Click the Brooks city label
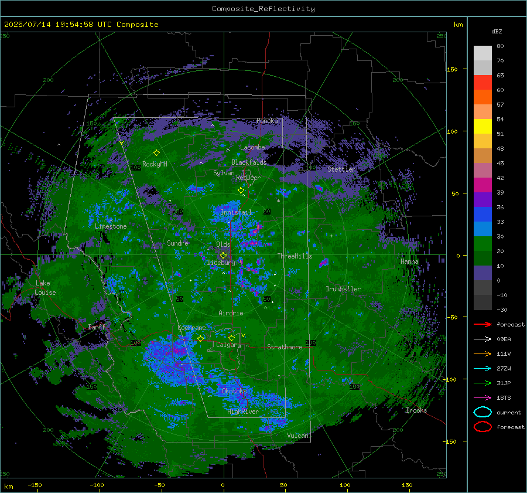Image resolution: width=527 pixels, height=493 pixels. tap(416, 410)
